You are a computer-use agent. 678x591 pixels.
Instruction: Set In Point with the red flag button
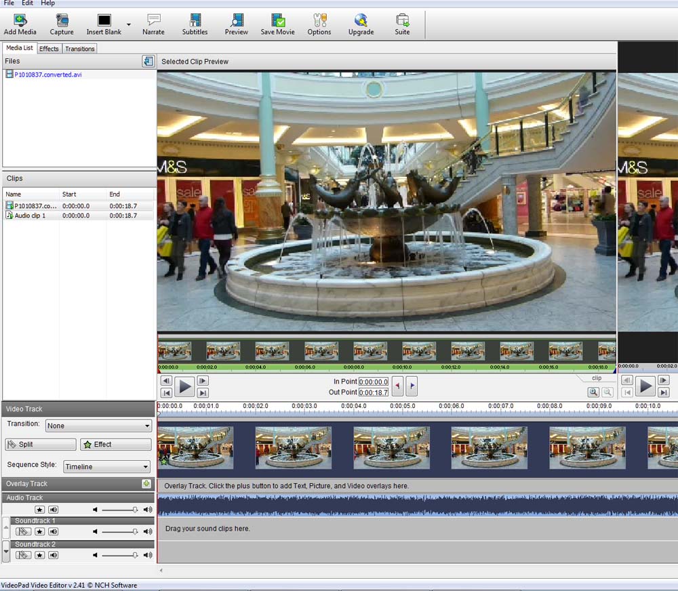[398, 386]
